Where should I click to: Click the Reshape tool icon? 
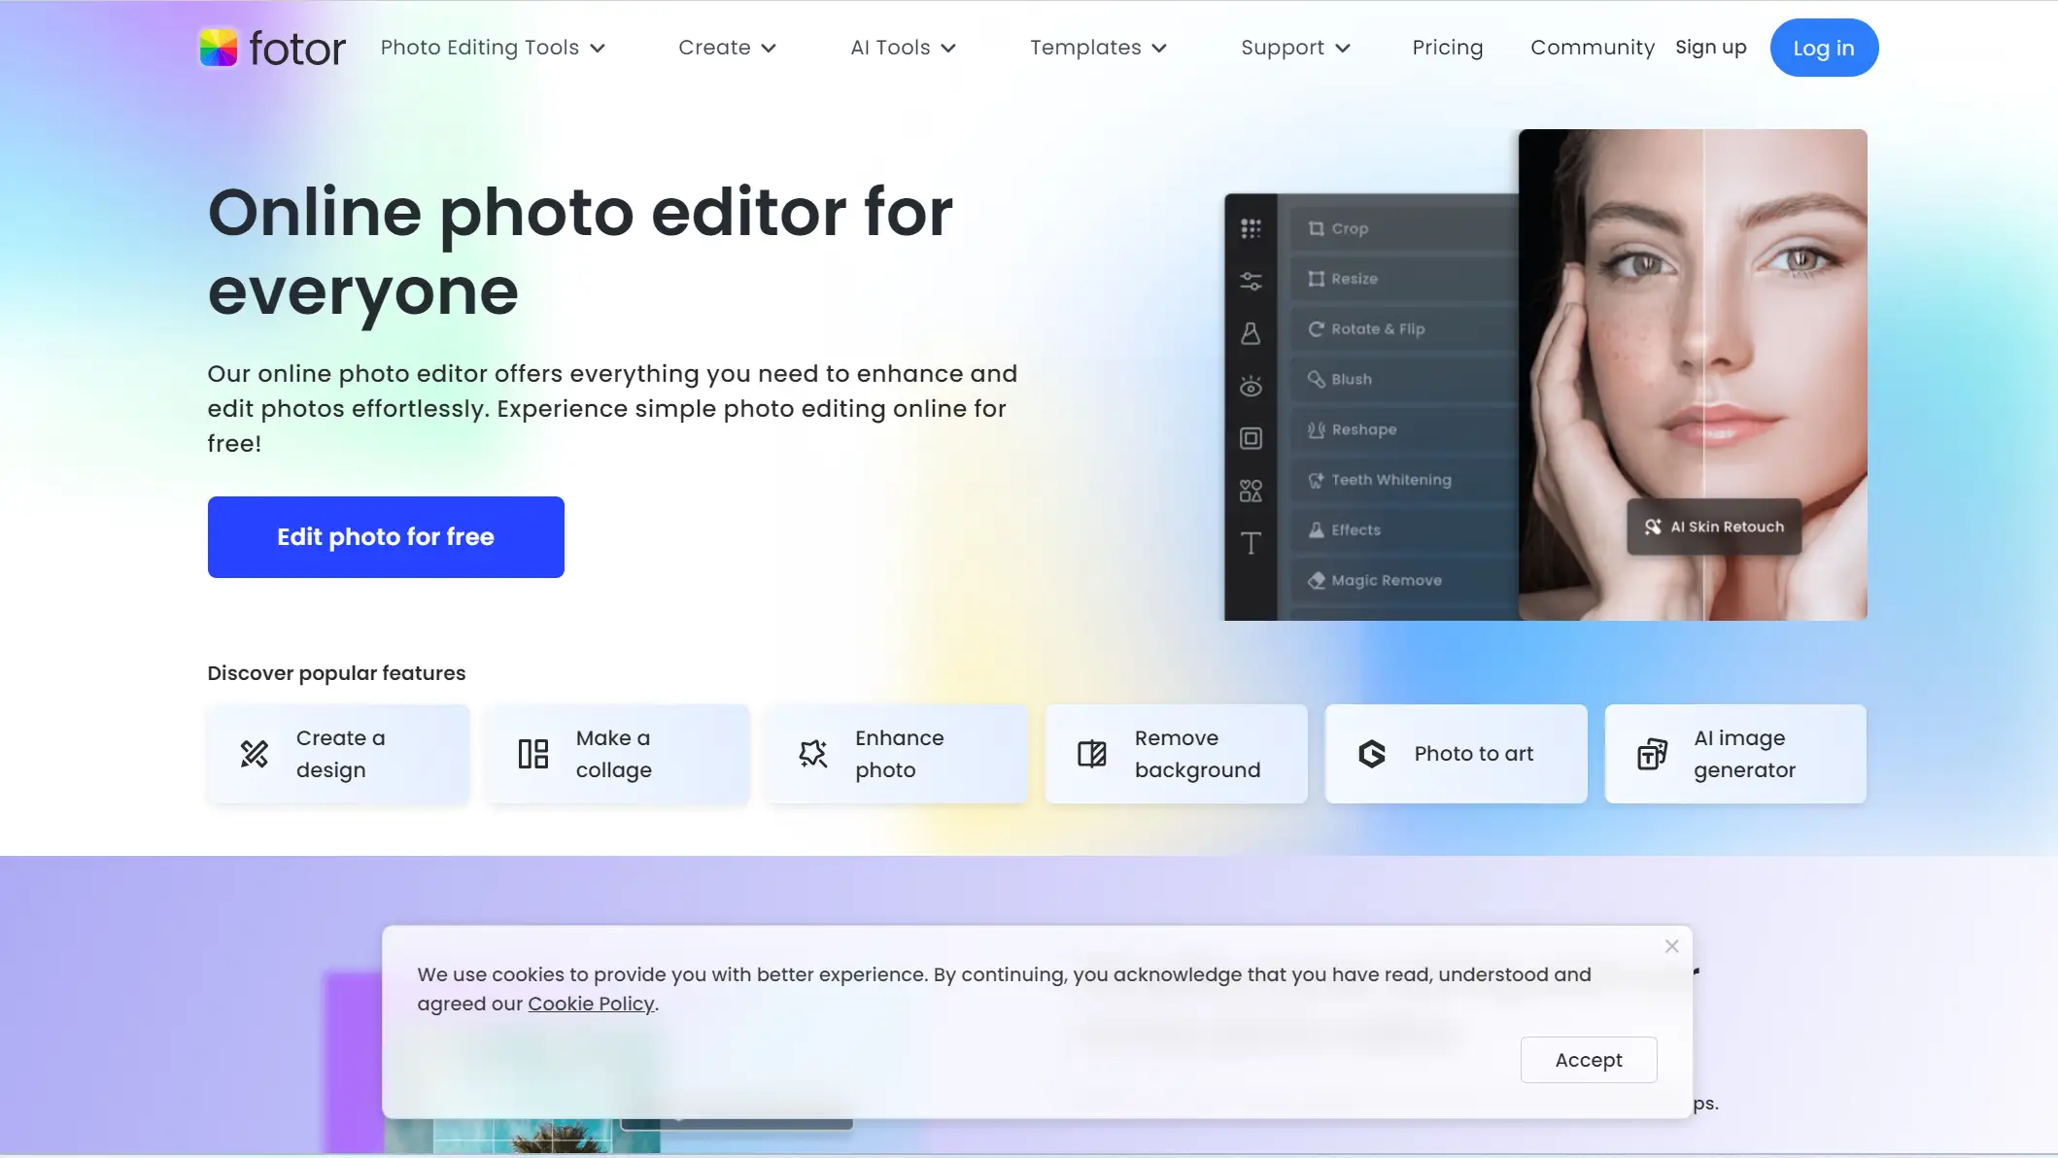(1316, 429)
